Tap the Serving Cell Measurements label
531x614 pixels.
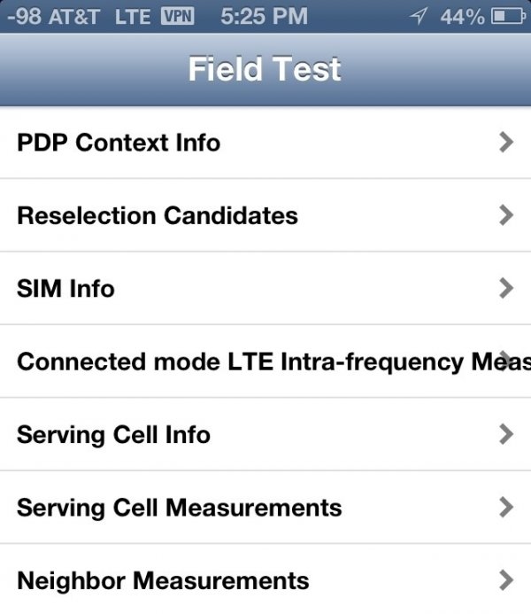tap(179, 508)
